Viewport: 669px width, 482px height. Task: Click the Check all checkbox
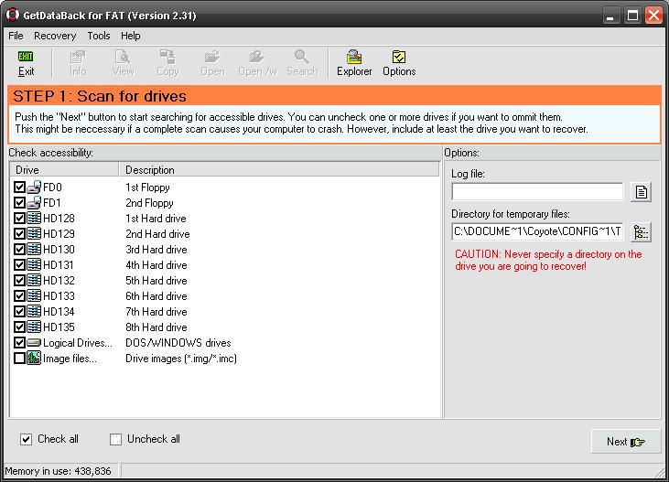pyautogui.click(x=26, y=439)
